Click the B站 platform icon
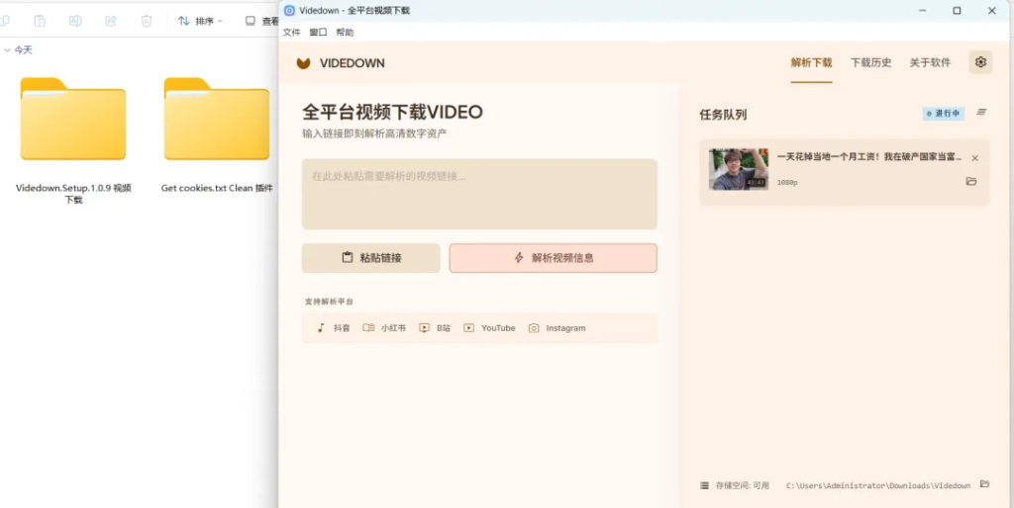Screen dimensions: 1014x508 (x=424, y=328)
